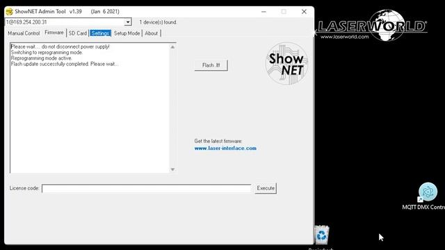This screenshot has width=445, height=250.
Task: Click the 'Flash update successfully completed' log line
Action: [x=65, y=64]
